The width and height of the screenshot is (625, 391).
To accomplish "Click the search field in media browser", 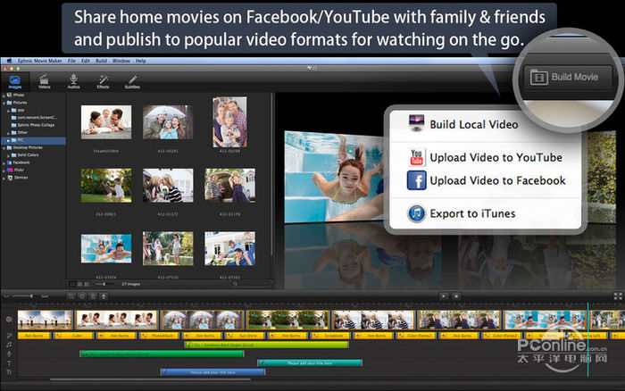I will 250,284.
